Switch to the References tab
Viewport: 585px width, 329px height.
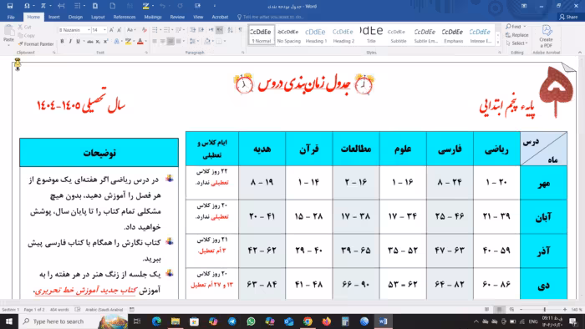pos(125,18)
